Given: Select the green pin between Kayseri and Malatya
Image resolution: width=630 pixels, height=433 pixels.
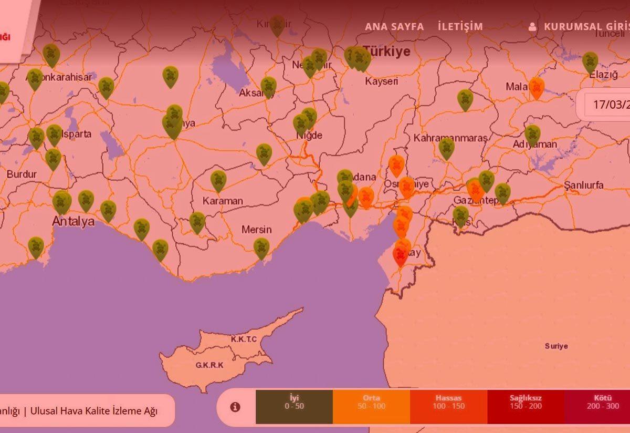Looking at the screenshot, I should (465, 99).
